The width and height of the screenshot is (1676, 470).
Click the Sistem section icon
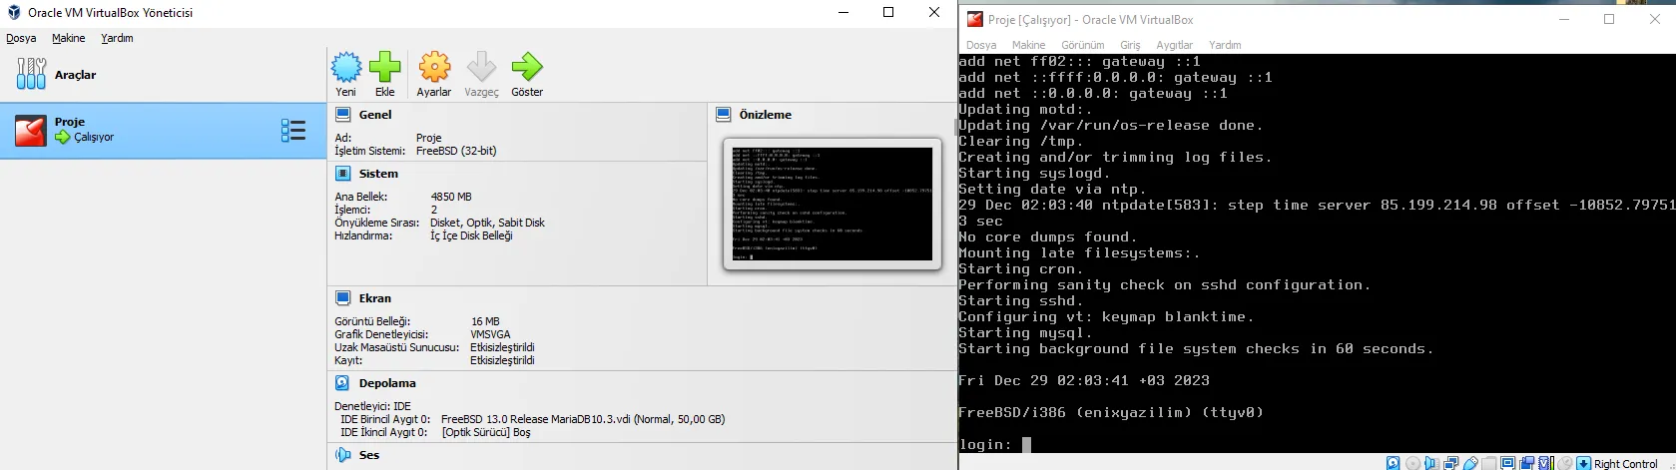(x=342, y=174)
